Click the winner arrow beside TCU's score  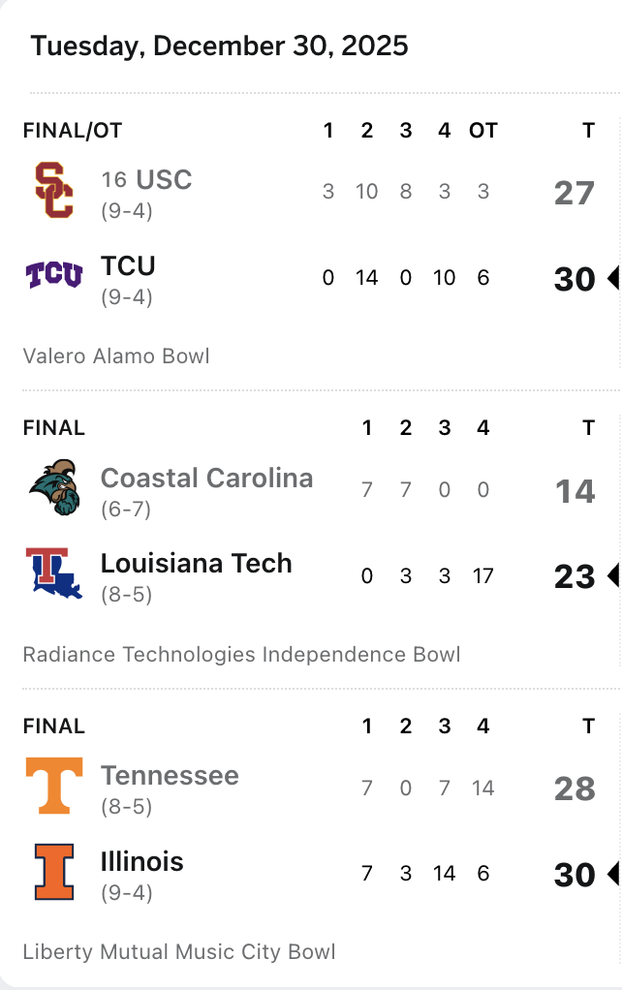(612, 279)
